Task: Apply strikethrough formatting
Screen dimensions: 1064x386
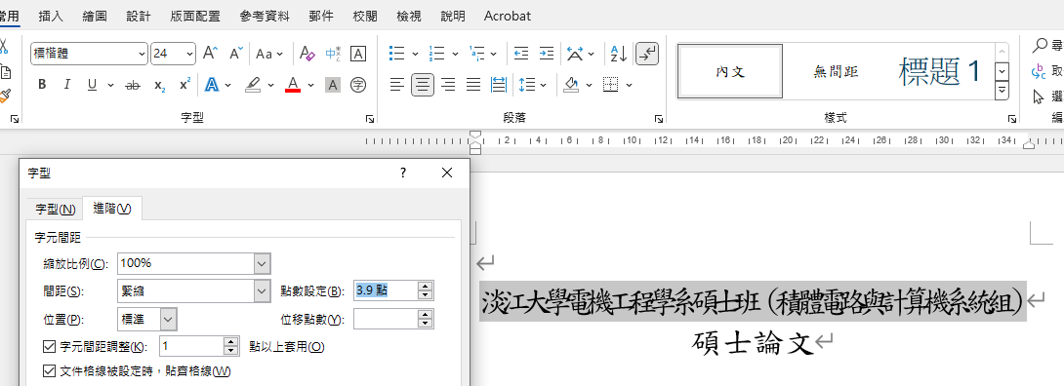Action: (133, 85)
